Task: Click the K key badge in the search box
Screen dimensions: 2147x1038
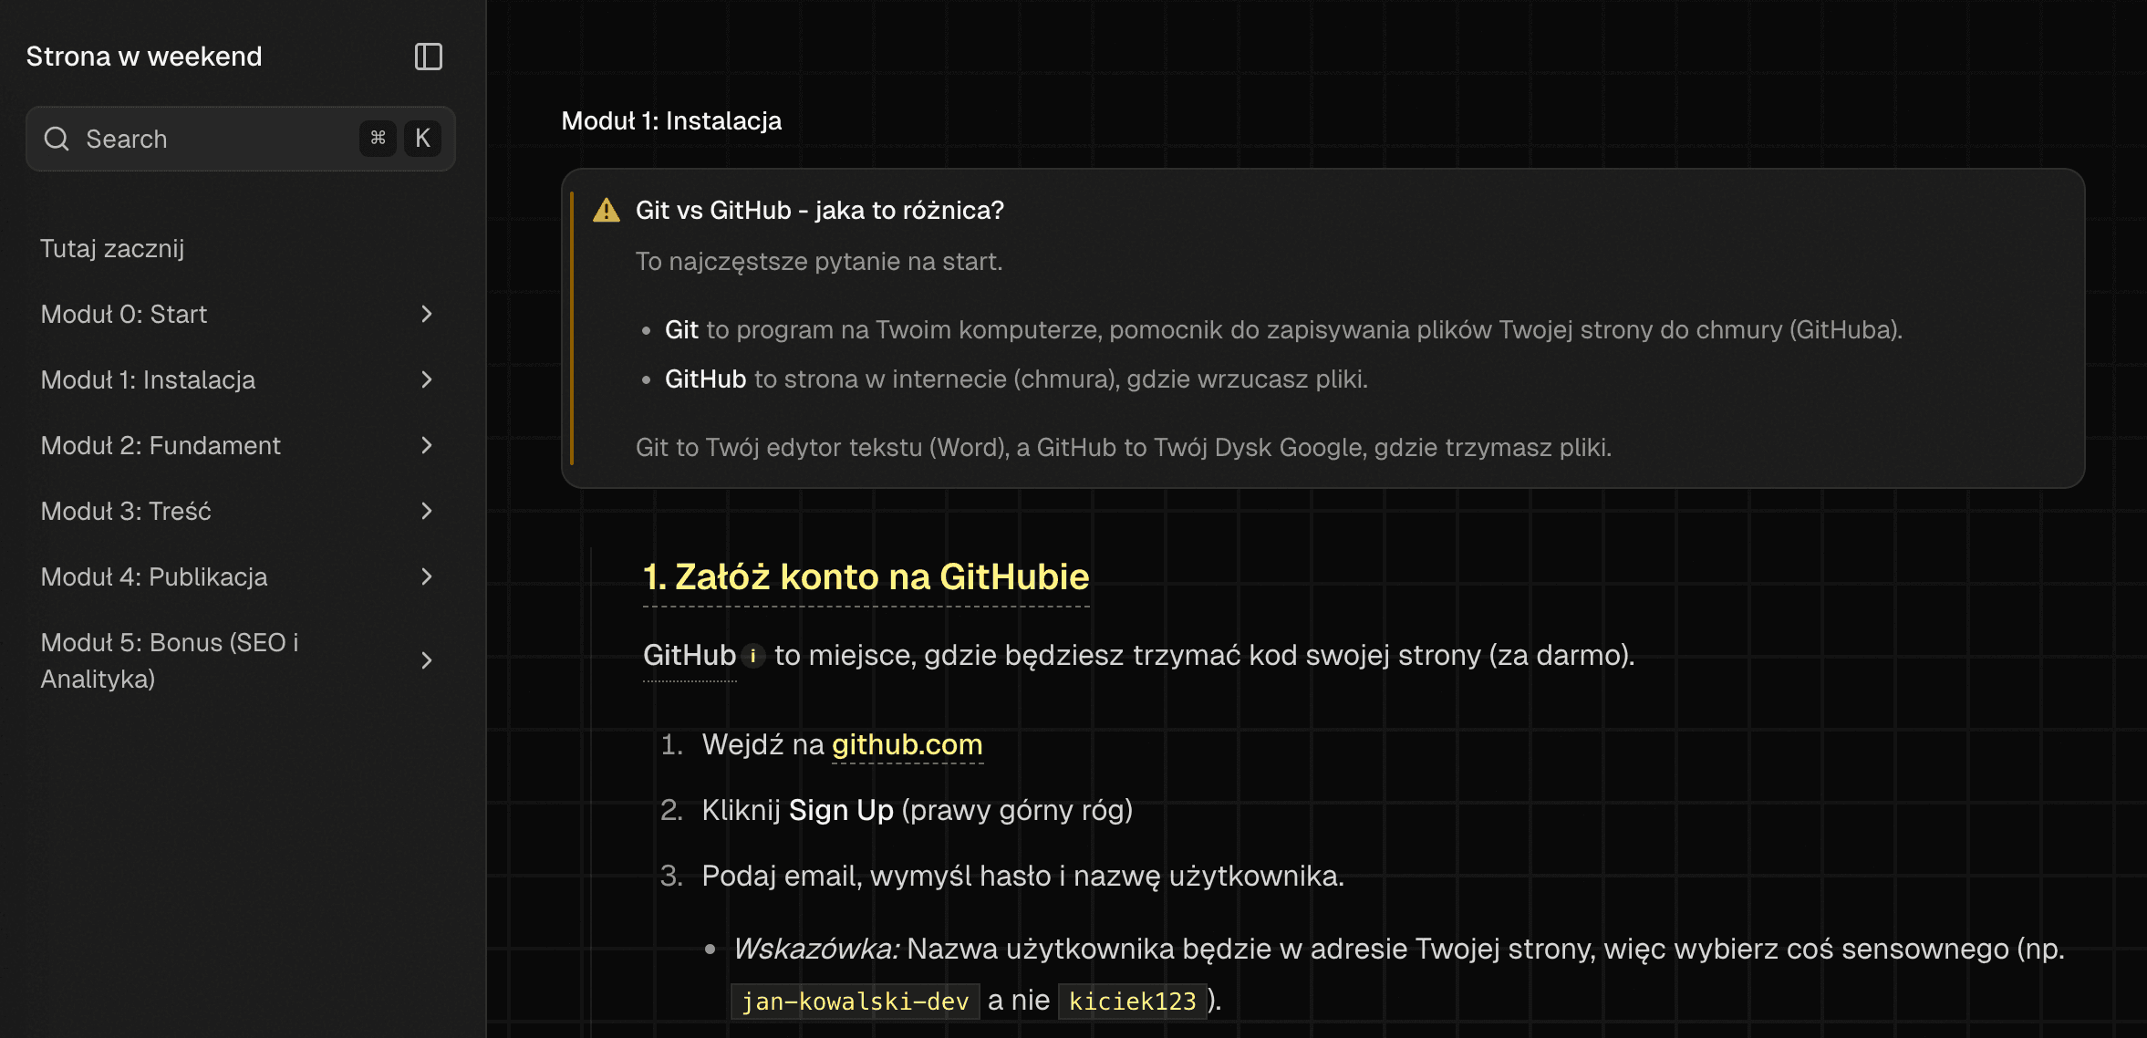Action: coord(422,138)
